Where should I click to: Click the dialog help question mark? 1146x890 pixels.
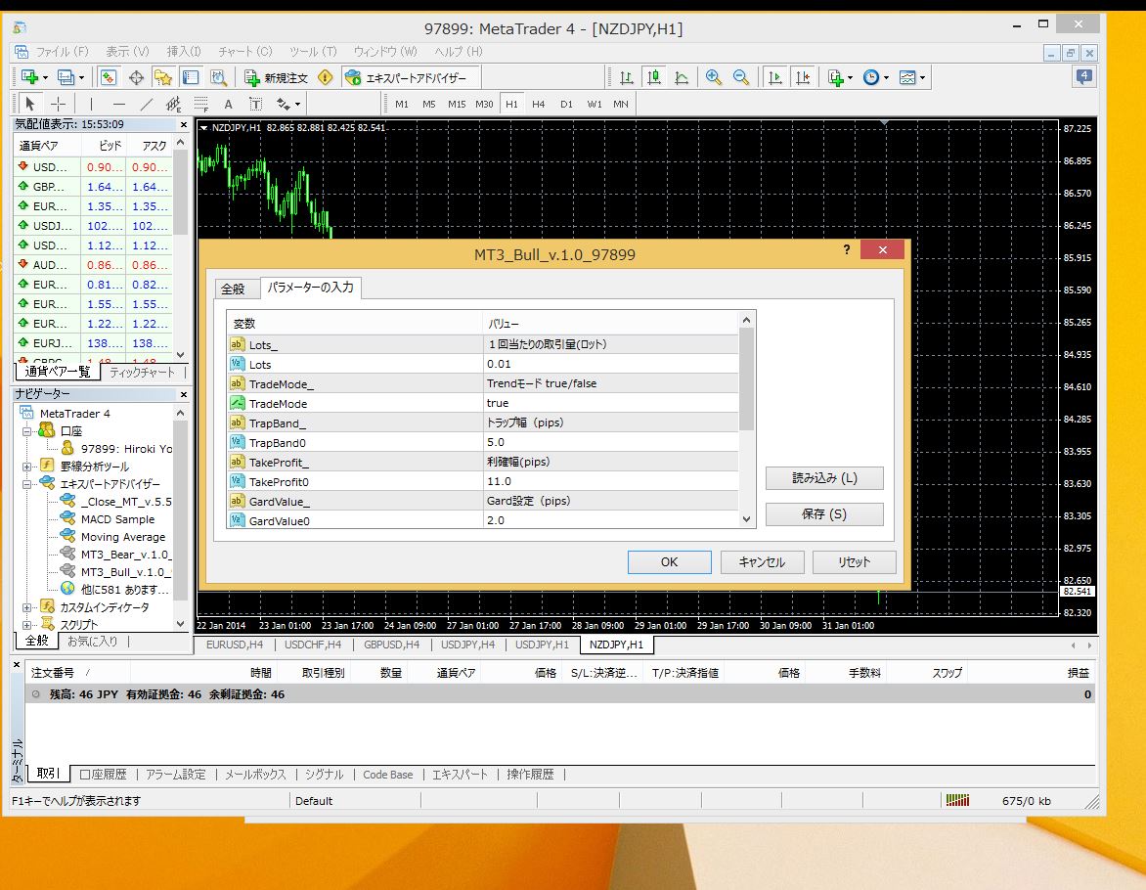click(x=847, y=249)
